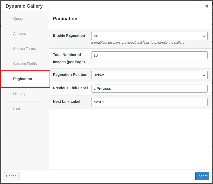The height and width of the screenshot is (184, 213).
Task: Click the Insert button
Action: click(202, 176)
